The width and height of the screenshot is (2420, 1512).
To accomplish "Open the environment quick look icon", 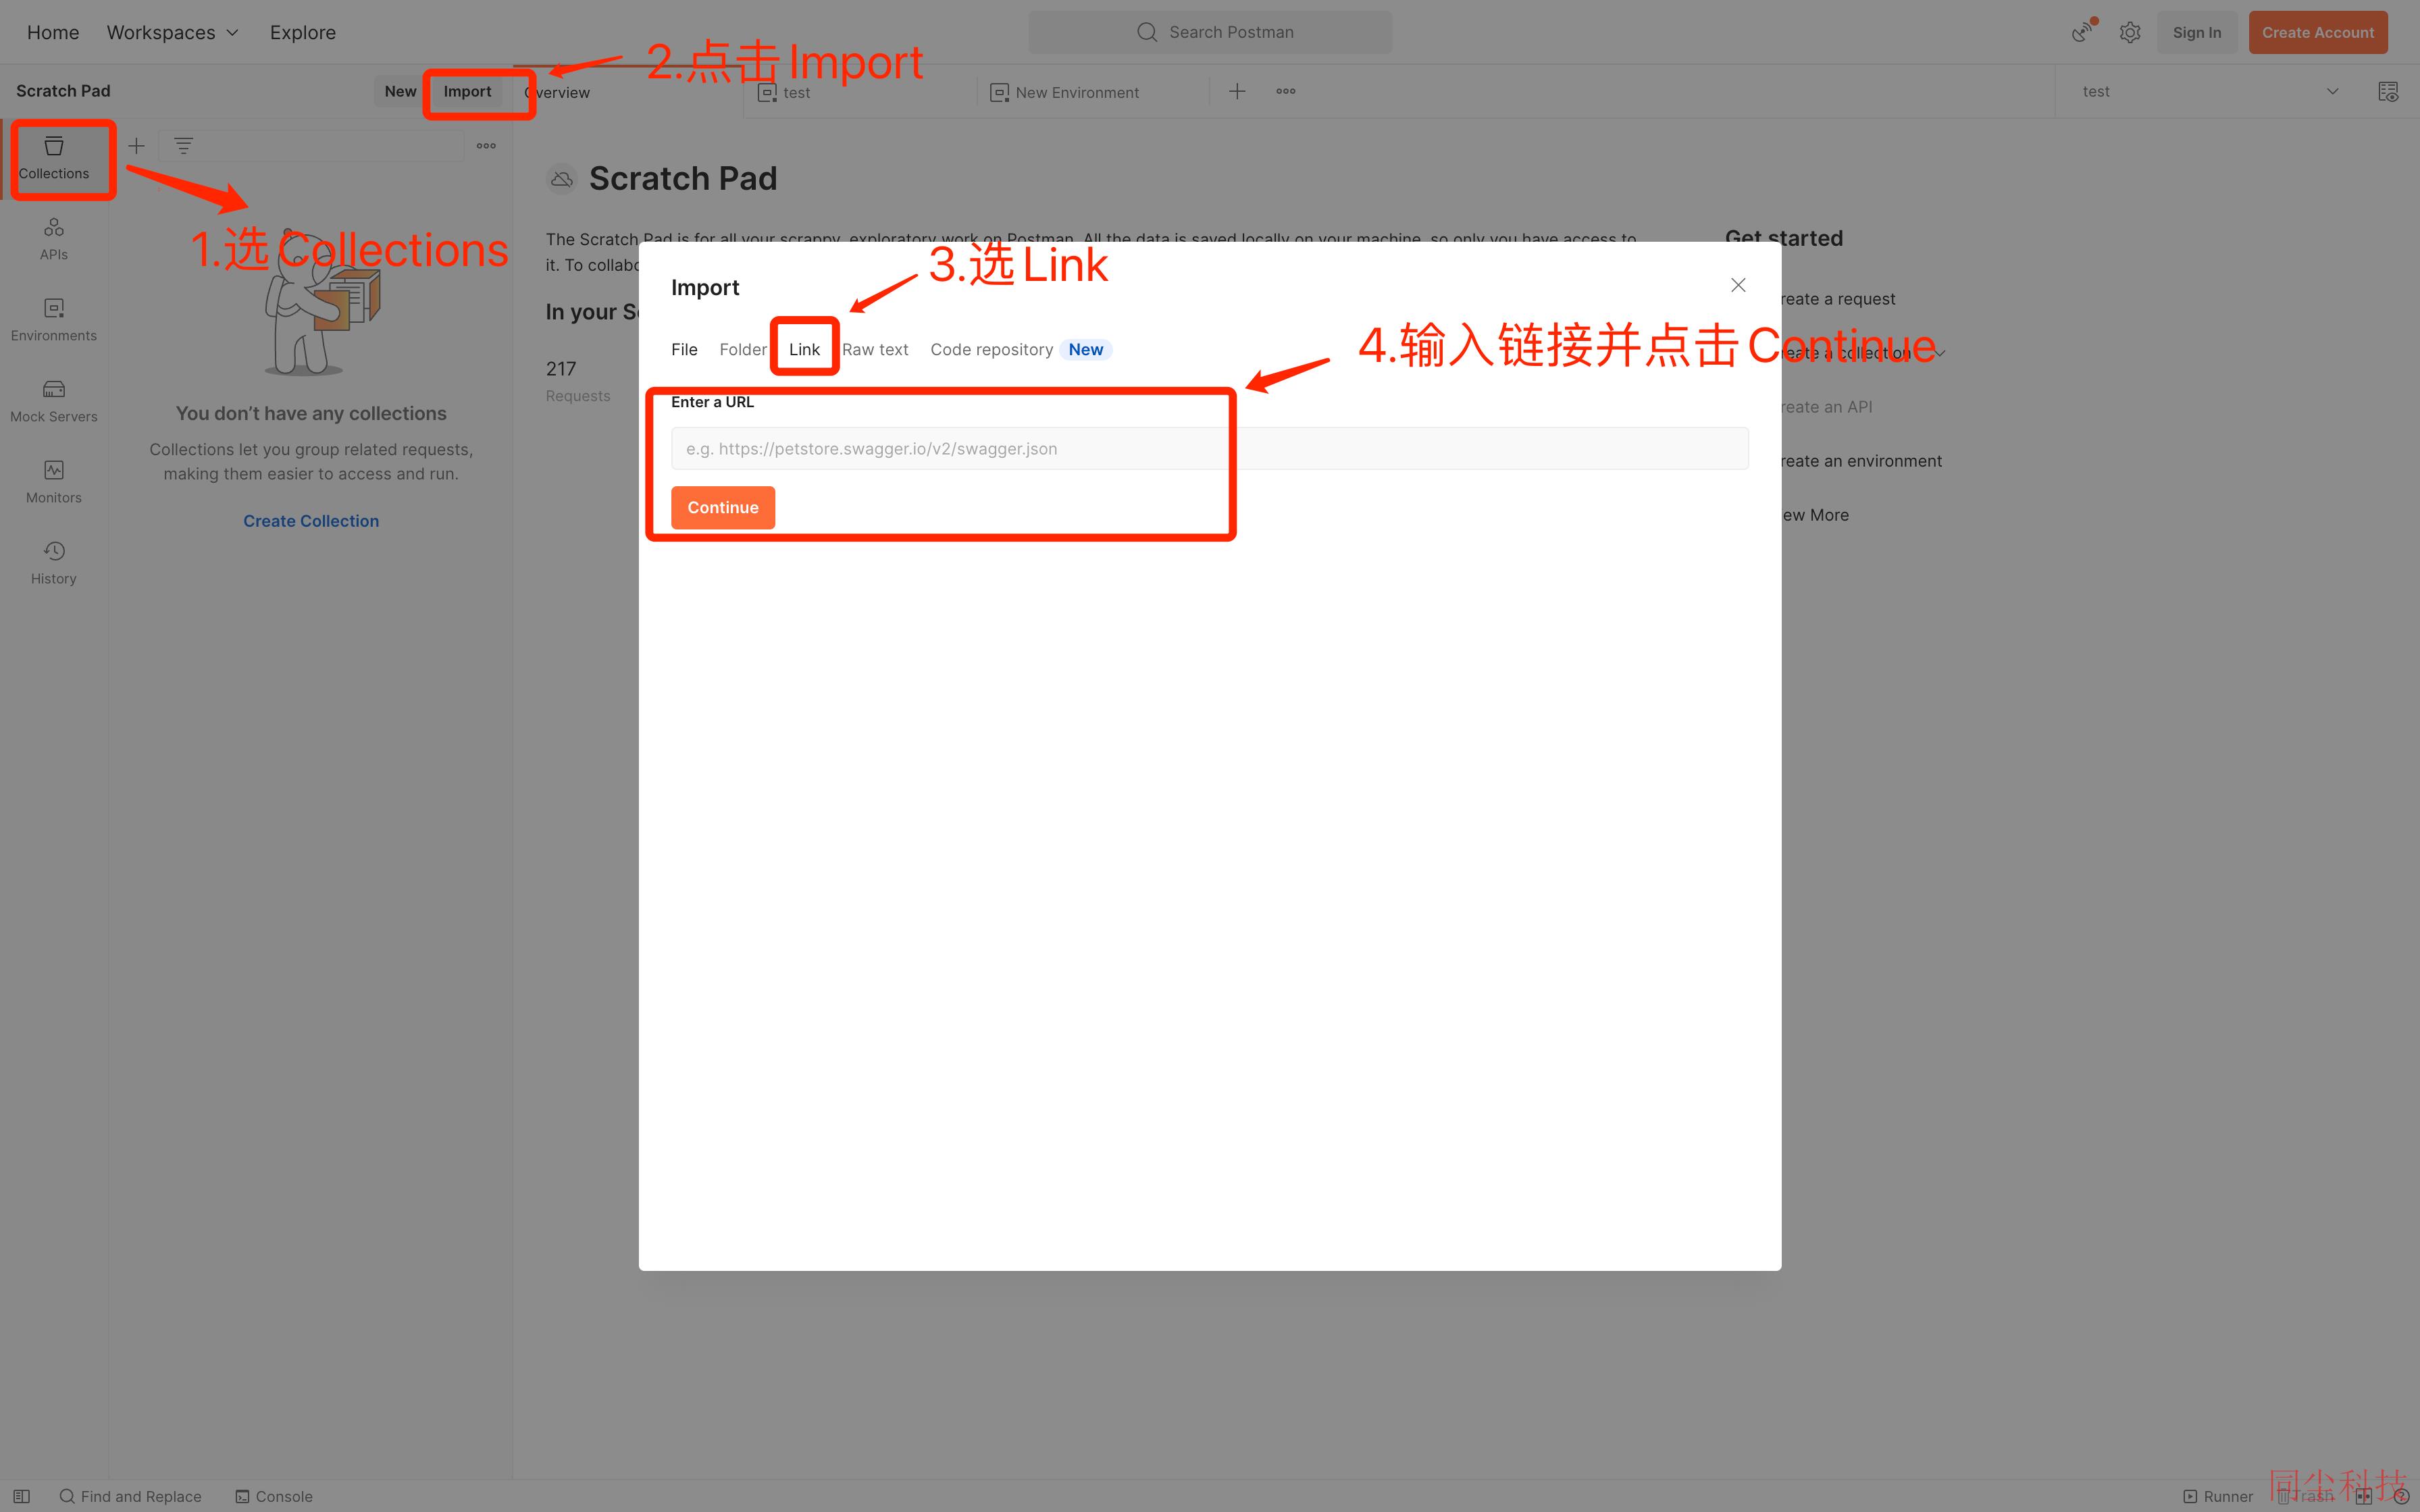I will [x=2388, y=91].
